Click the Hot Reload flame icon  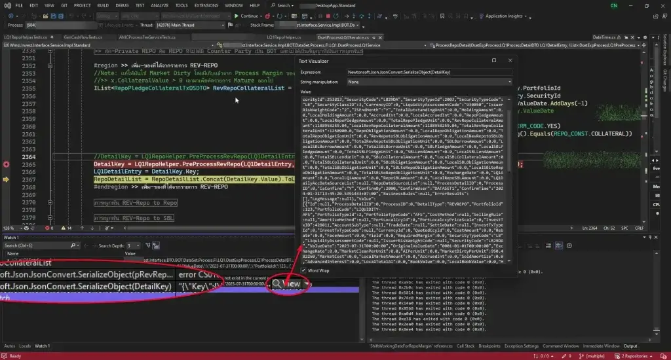pyautogui.click(x=267, y=16)
